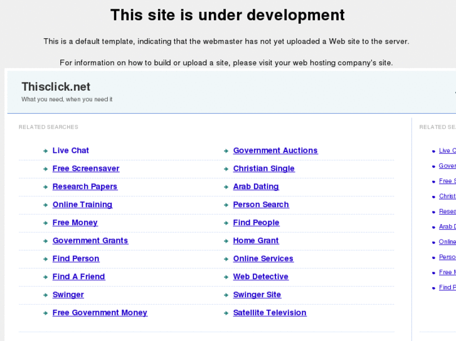Click the Find Person link
This screenshot has width=456, height=341.
point(76,258)
